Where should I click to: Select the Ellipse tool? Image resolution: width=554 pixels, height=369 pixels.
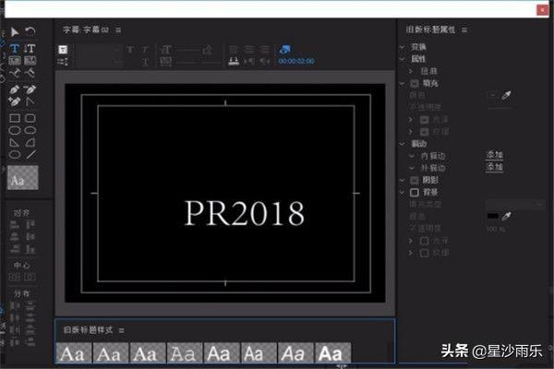(x=15, y=155)
